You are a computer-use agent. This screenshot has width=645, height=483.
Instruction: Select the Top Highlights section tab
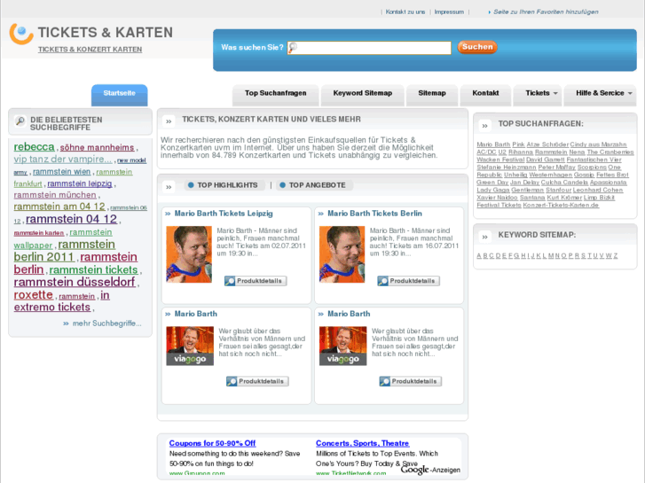[223, 185]
